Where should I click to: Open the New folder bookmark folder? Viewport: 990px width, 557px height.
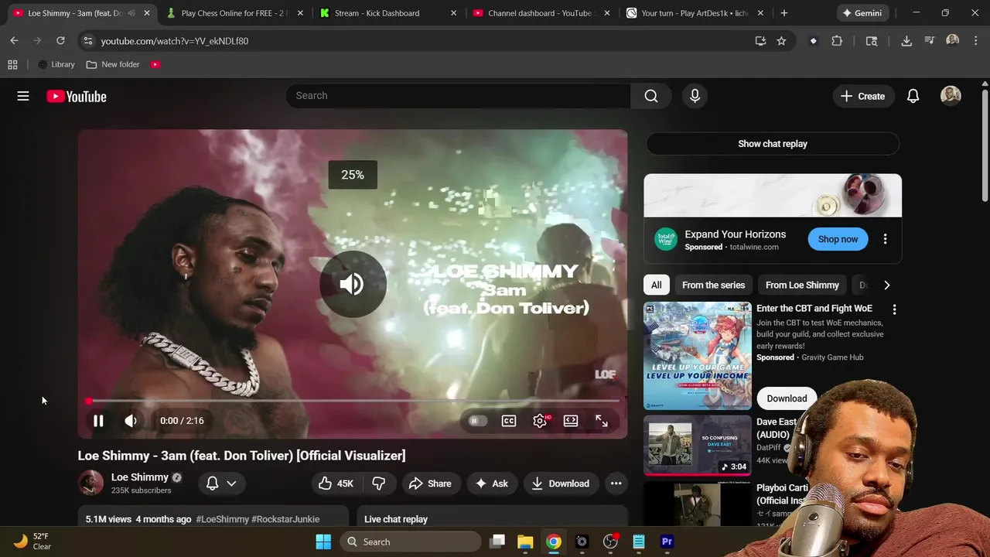[x=113, y=65]
